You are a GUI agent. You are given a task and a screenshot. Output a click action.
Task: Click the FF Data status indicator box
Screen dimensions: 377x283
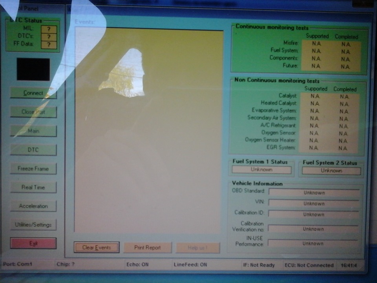[49, 44]
